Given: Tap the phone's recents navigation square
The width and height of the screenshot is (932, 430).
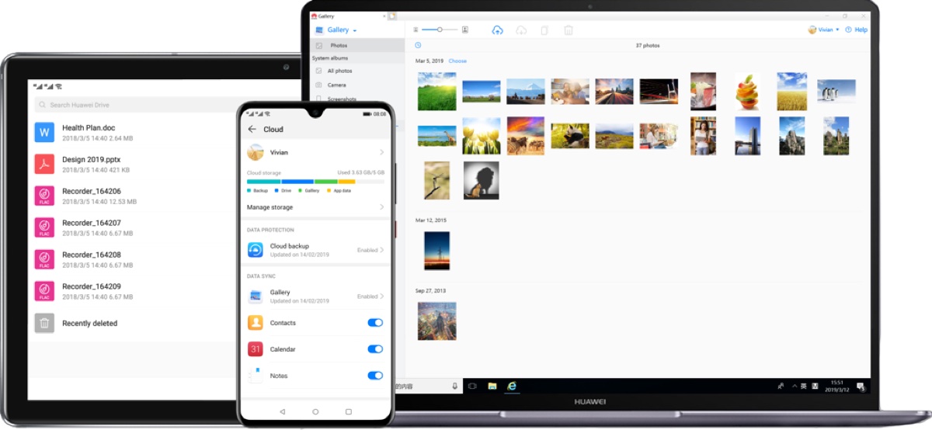Looking at the screenshot, I should [x=348, y=411].
